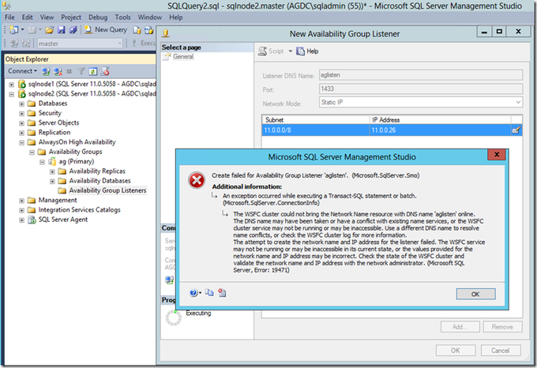Click the Save disk icon in toolbar
Screen dimensions: 537x368
click(x=62, y=30)
